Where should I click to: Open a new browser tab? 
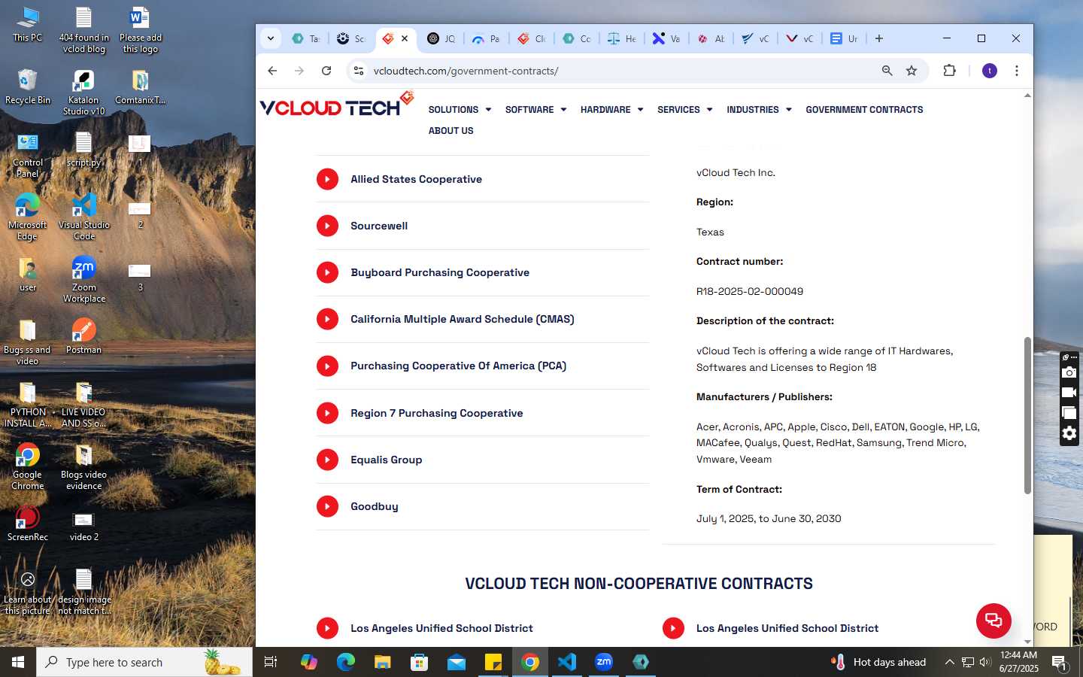pyautogui.click(x=879, y=38)
